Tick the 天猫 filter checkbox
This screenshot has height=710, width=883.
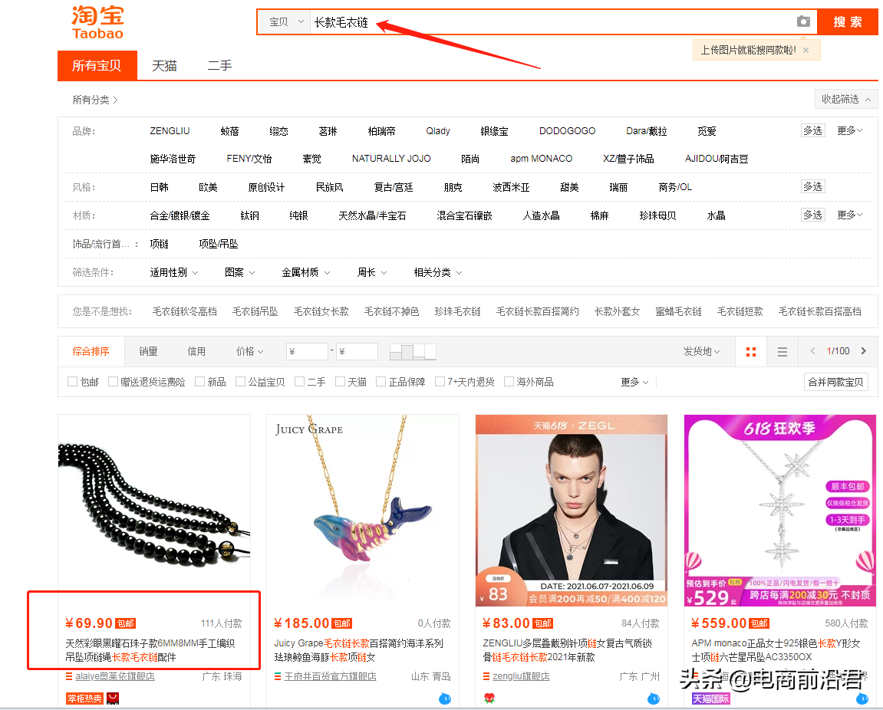340,382
